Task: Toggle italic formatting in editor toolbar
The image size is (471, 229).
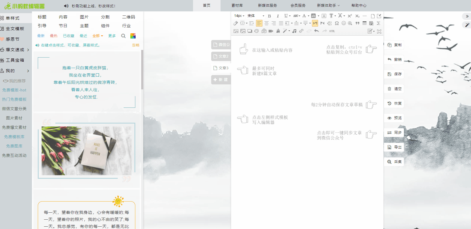Action: click(x=278, y=16)
